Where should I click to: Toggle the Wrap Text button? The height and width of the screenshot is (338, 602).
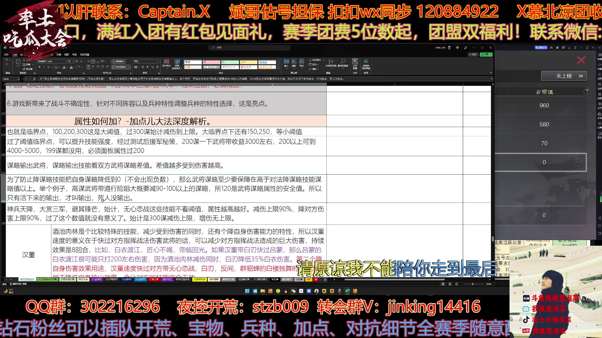[119, 61]
